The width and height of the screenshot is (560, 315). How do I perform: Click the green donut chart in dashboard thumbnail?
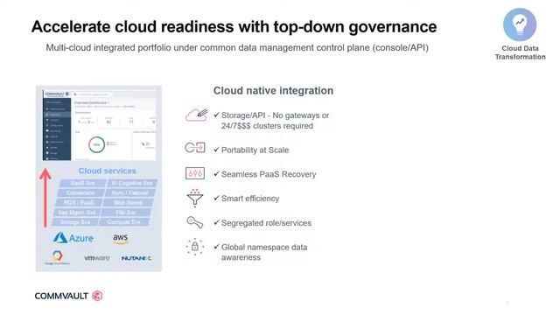point(96,144)
